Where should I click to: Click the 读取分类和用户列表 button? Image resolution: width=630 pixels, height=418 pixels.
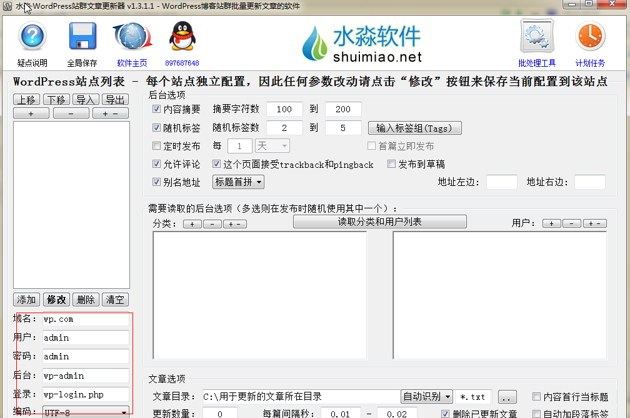(x=380, y=221)
